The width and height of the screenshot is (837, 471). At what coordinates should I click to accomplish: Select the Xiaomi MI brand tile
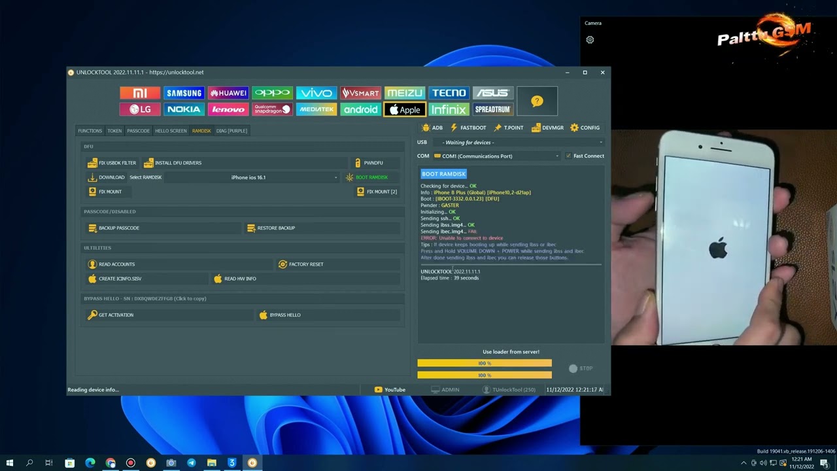(140, 93)
